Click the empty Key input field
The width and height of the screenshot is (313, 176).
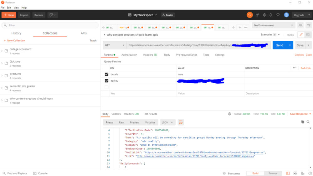click(x=143, y=94)
